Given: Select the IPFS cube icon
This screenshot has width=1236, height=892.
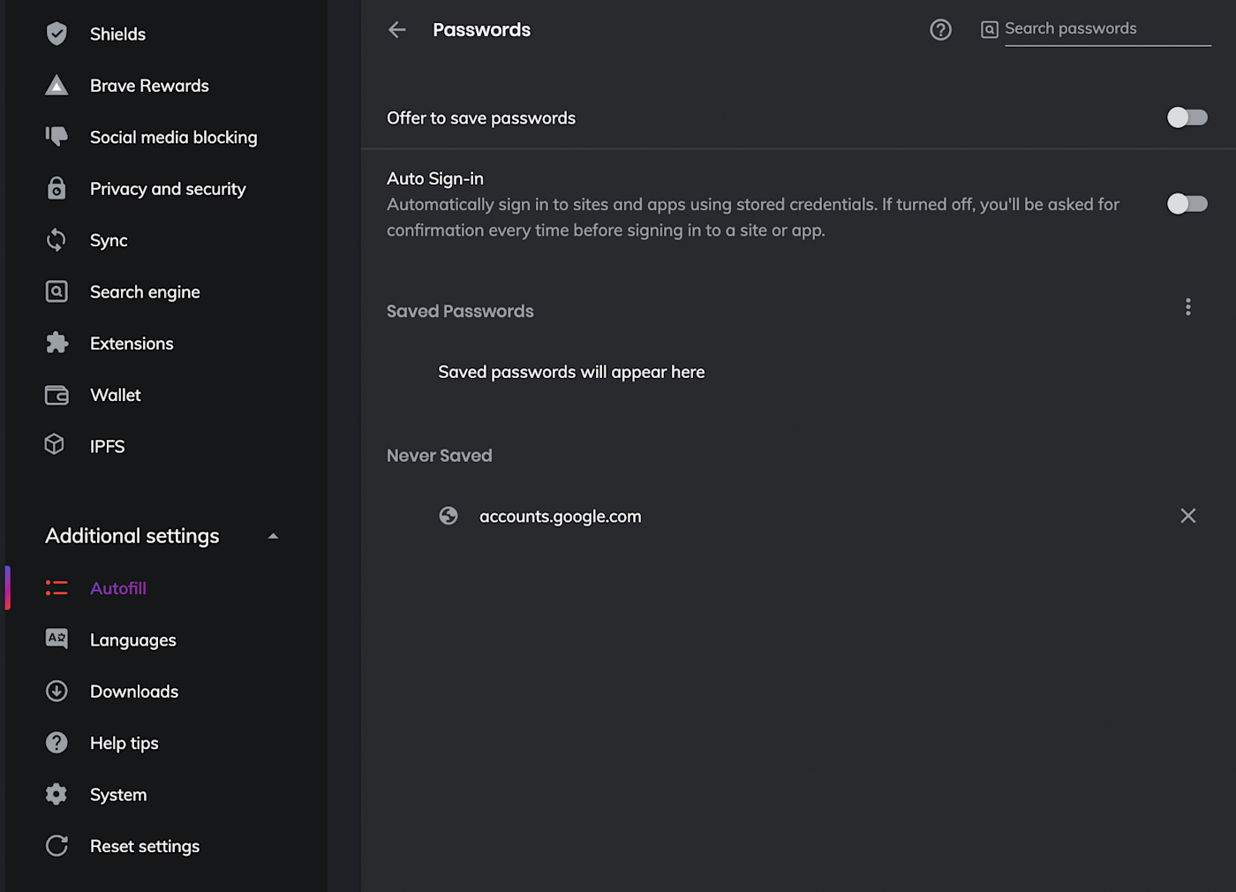Looking at the screenshot, I should click(x=55, y=445).
